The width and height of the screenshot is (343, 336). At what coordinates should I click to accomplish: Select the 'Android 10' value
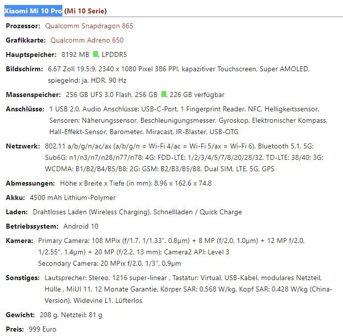click(x=81, y=226)
